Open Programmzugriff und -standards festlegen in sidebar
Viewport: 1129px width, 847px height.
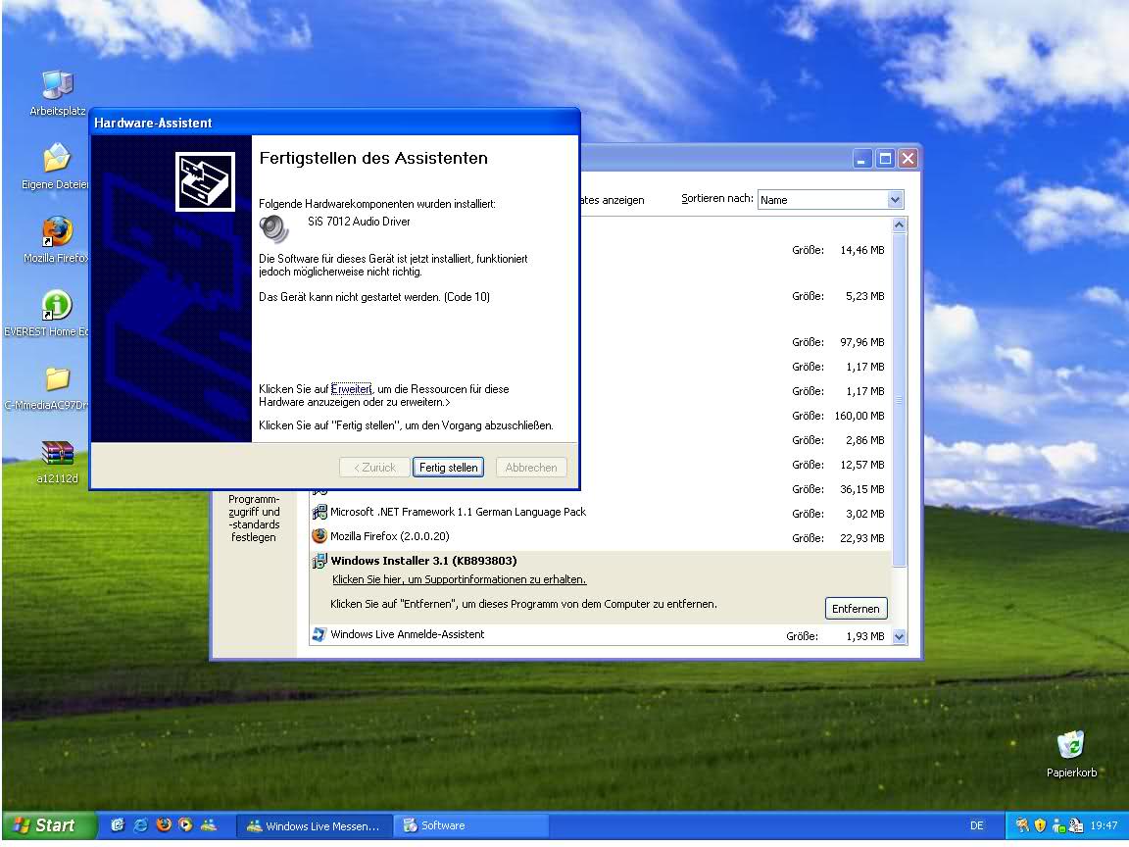pos(254,518)
